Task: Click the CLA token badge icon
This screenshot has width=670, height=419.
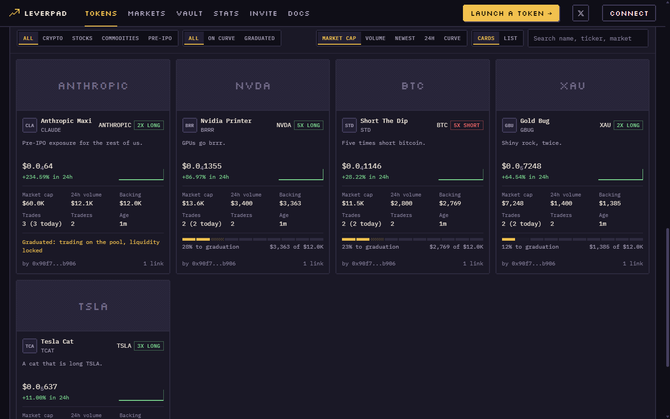Action: (30, 125)
